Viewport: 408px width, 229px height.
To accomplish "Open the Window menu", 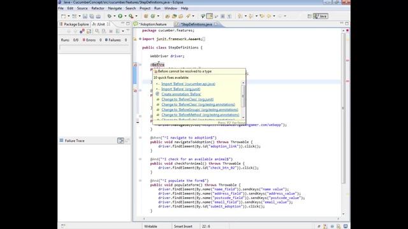I will 170,8.
